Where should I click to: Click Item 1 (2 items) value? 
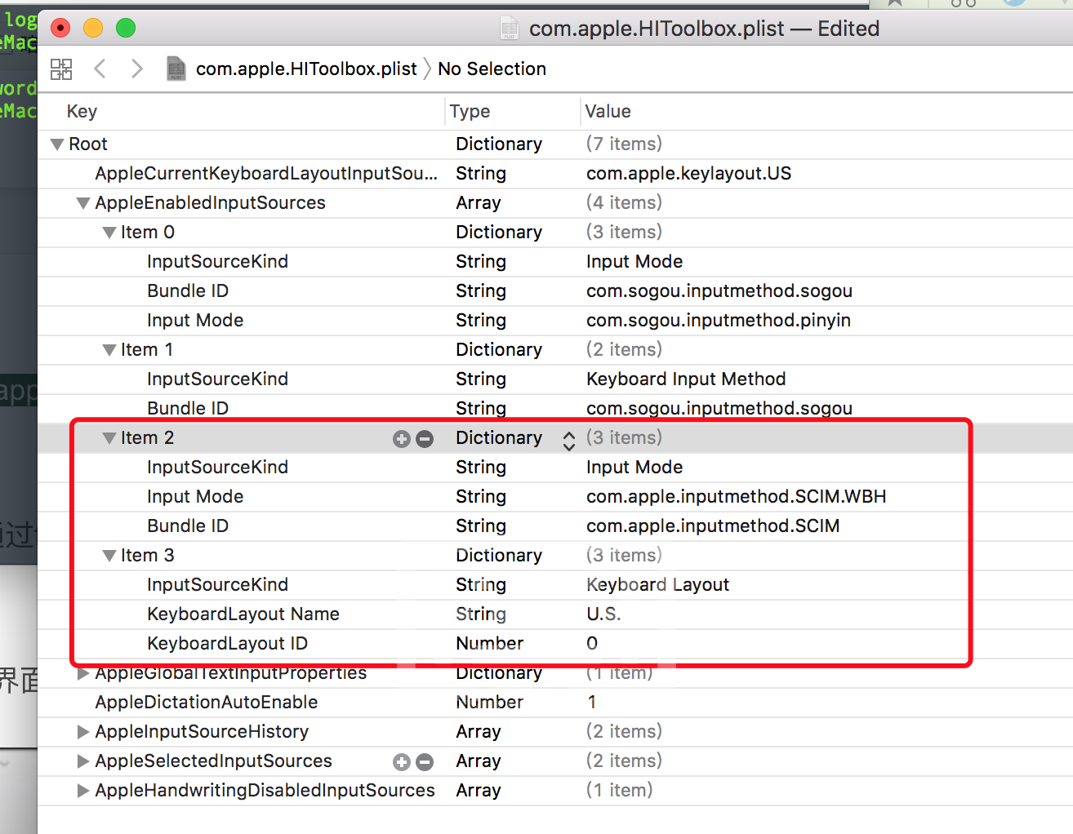pyautogui.click(x=624, y=349)
